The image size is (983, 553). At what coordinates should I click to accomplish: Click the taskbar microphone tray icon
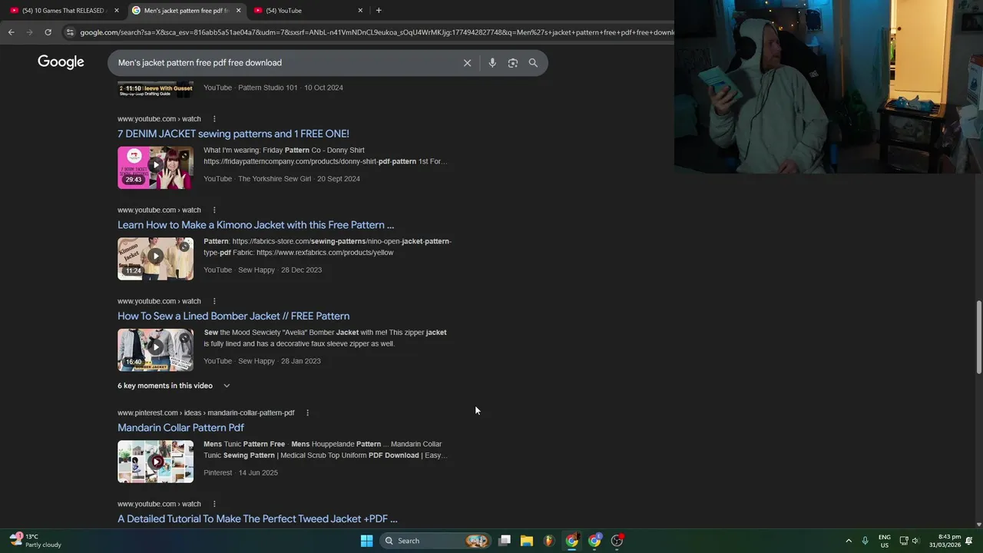click(x=865, y=541)
